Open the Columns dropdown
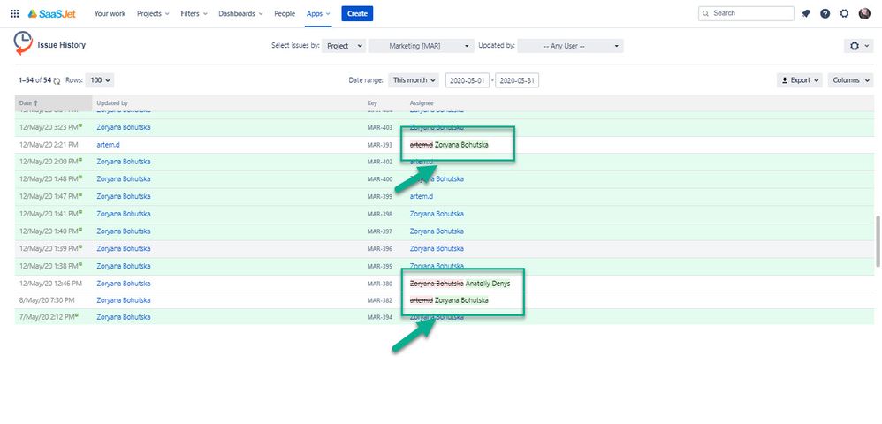Viewport: 882px width, 424px height. pyautogui.click(x=850, y=80)
